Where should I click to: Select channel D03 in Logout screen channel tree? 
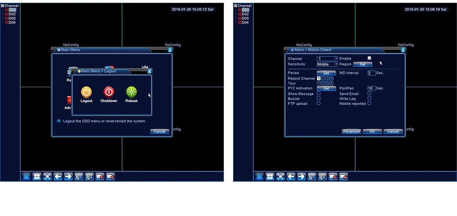[x=12, y=18]
